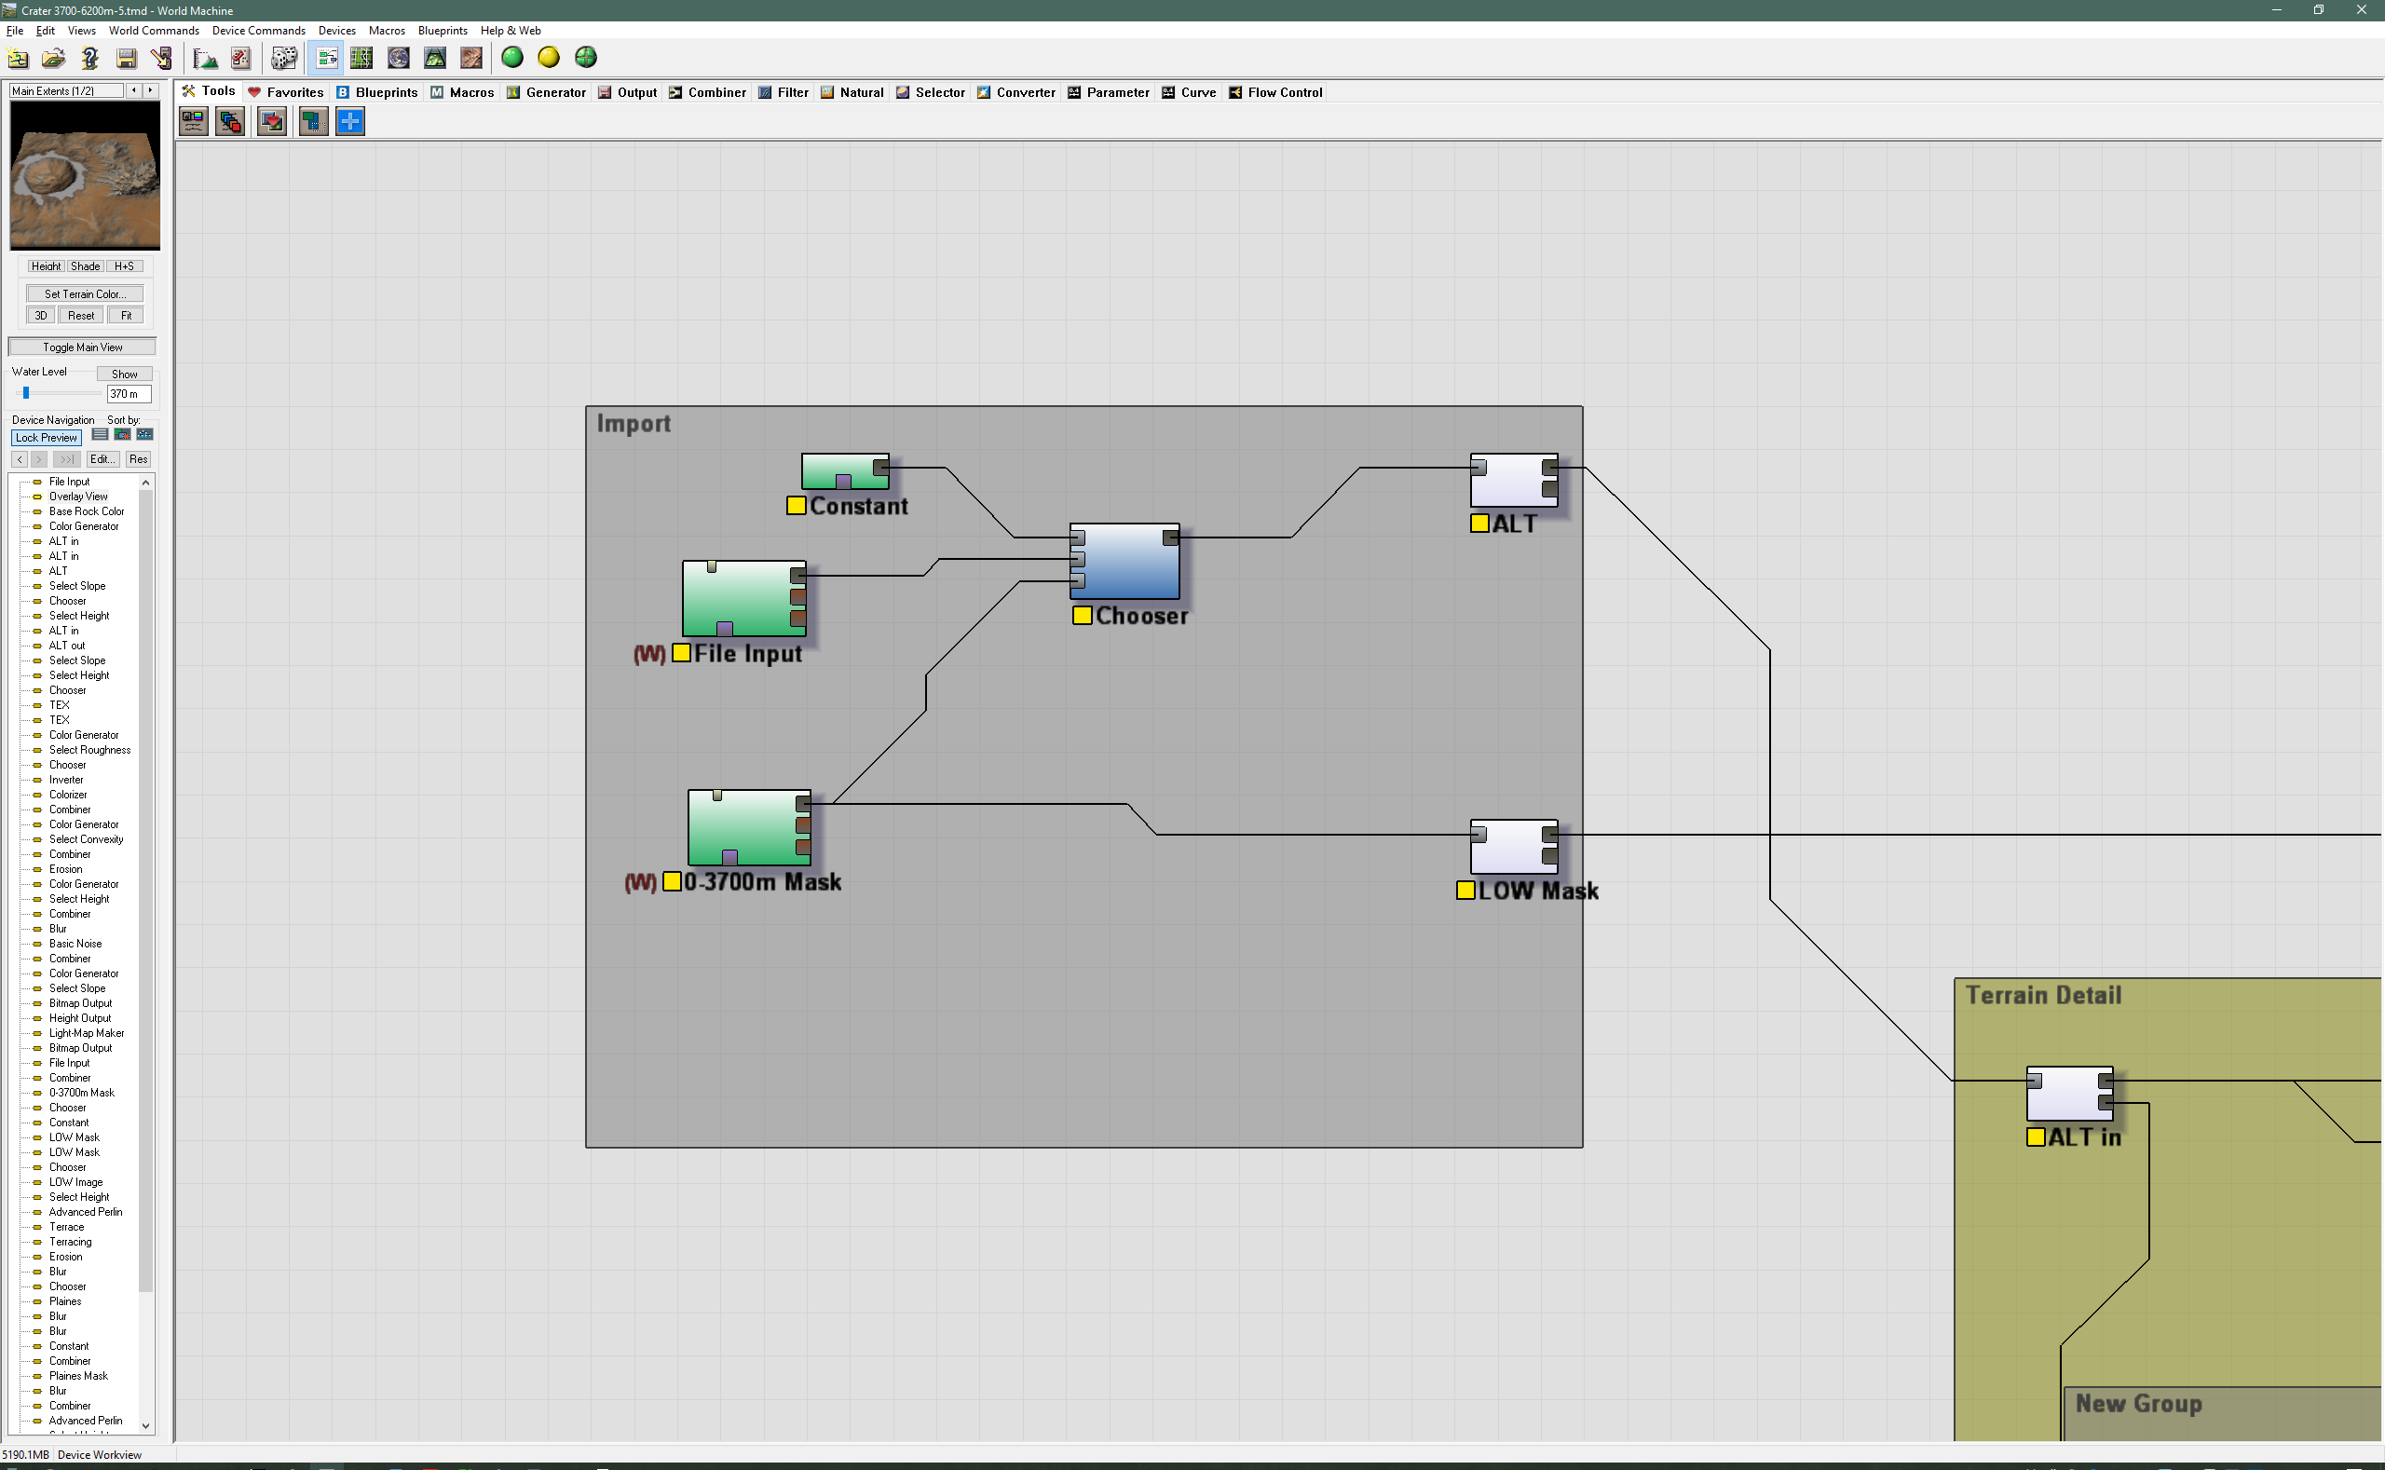Toggle the Lock Preview button
The image size is (2385, 1470).
click(46, 438)
